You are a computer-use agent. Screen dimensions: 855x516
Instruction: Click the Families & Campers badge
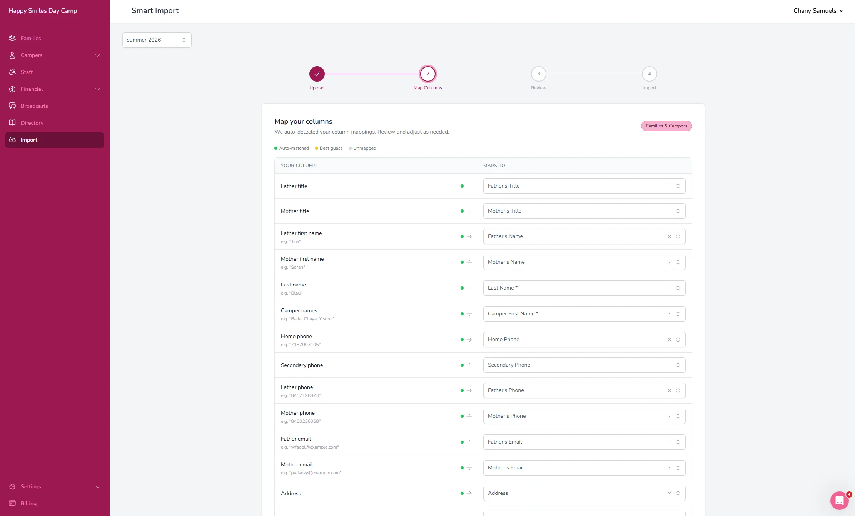click(x=666, y=126)
